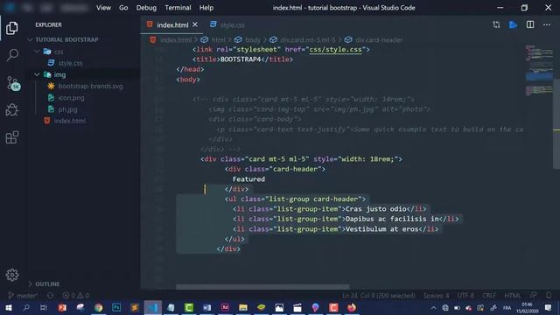This screenshot has height=315, width=560.
Task: Open Word from the taskbar
Action: pos(206,307)
